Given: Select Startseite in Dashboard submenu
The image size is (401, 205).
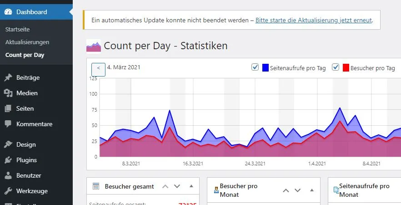Looking at the screenshot, I should [17, 30].
